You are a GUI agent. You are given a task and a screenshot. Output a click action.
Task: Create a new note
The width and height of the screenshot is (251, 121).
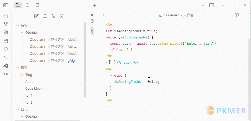(37, 16)
